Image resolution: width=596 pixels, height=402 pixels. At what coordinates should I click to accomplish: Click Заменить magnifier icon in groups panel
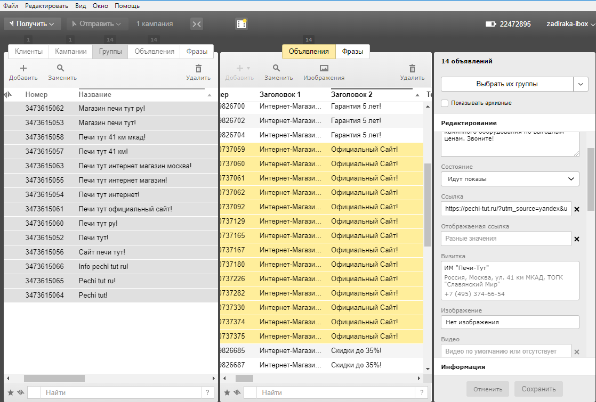pos(60,68)
